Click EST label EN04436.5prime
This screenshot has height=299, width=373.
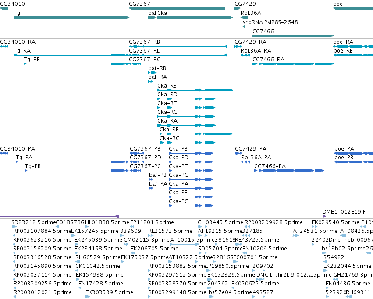point(348,284)
